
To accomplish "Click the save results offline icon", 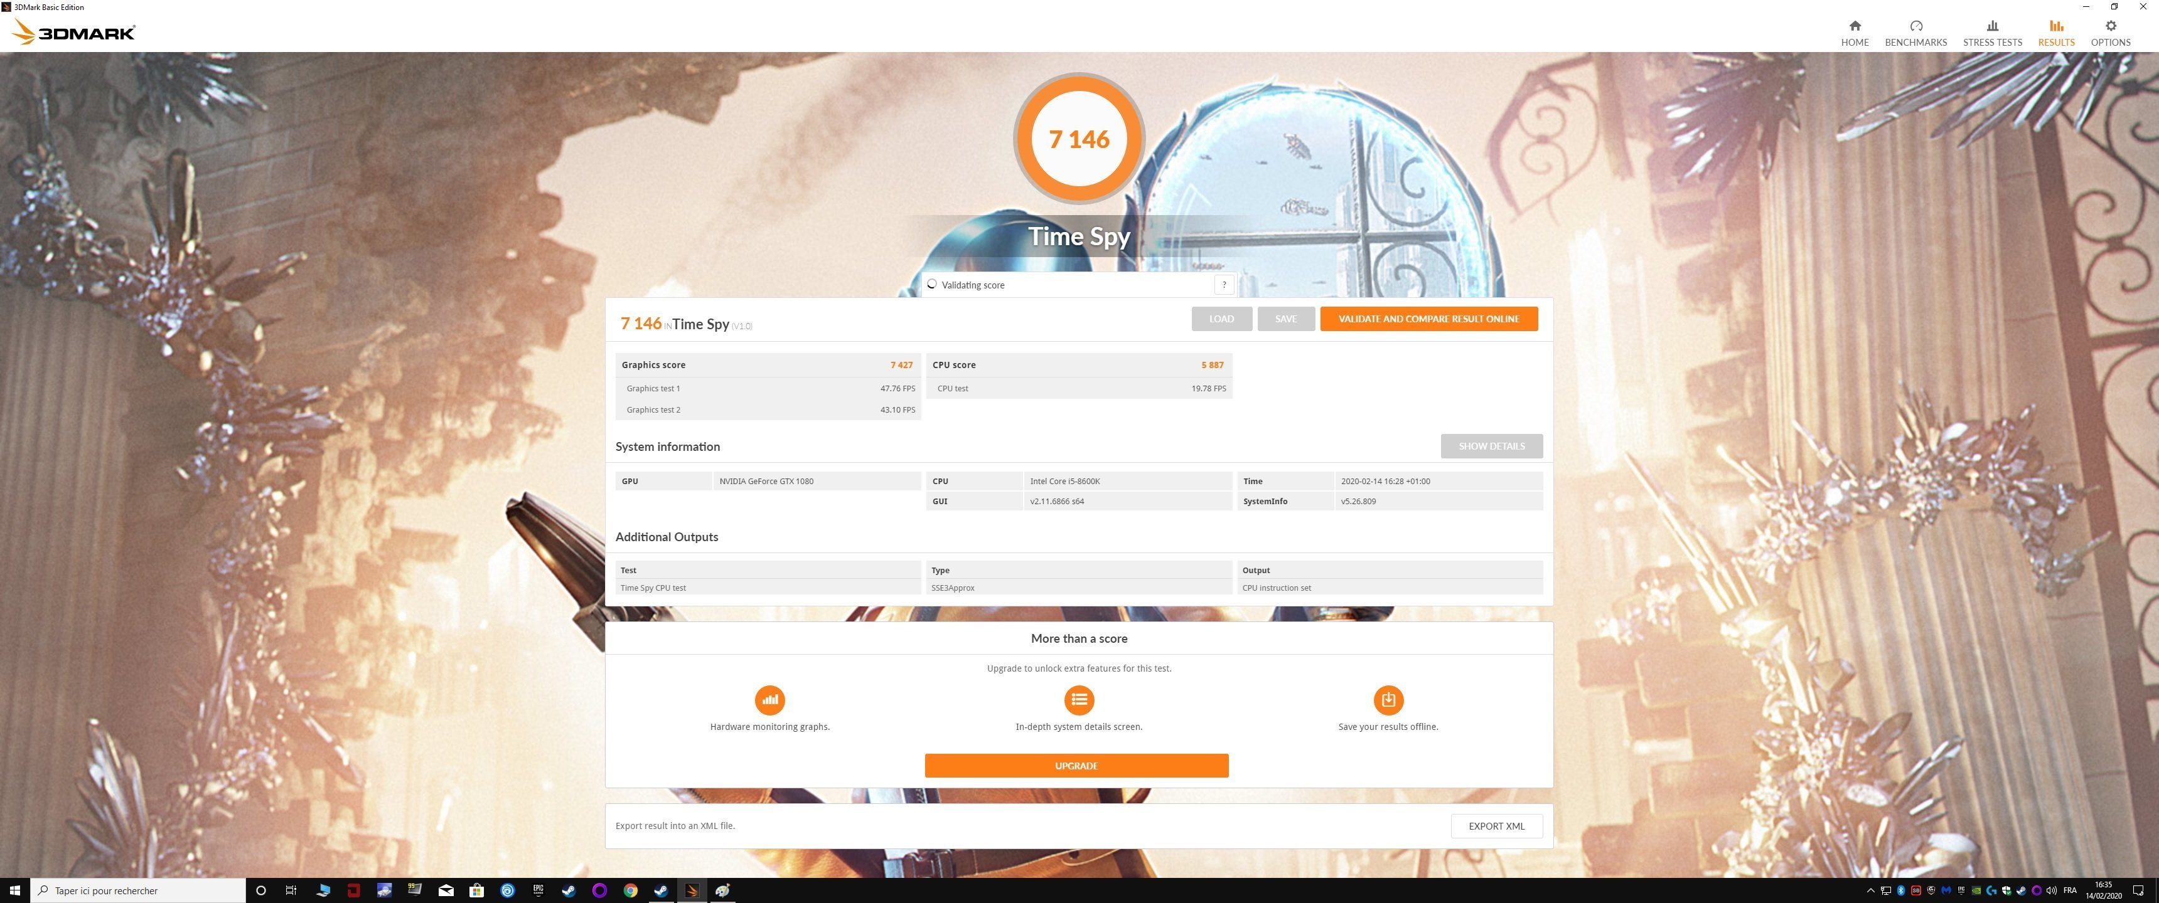I will point(1388,700).
